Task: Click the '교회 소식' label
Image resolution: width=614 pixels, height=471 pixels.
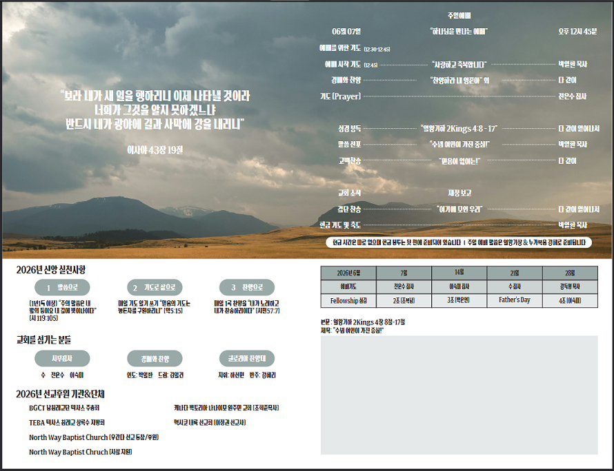Action: [349, 193]
